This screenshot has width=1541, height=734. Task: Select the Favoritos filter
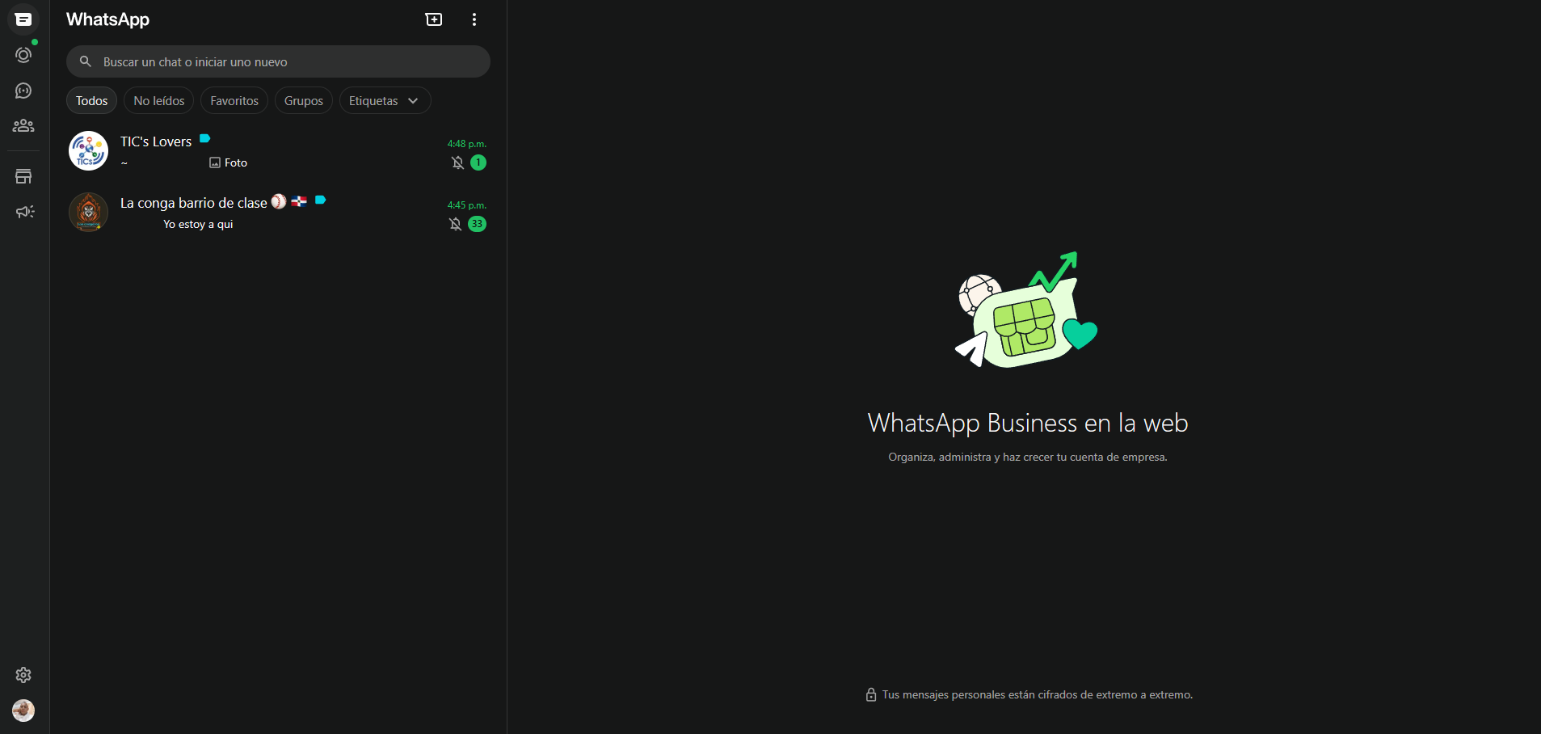(x=234, y=100)
